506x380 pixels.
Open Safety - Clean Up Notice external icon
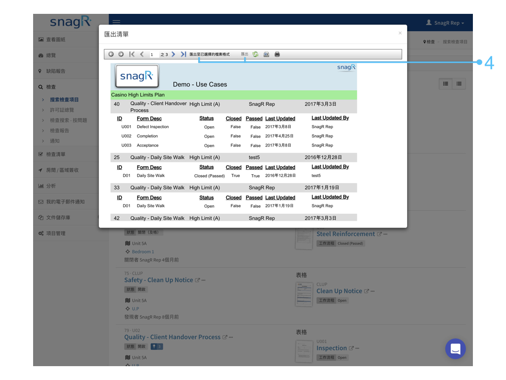197,280
